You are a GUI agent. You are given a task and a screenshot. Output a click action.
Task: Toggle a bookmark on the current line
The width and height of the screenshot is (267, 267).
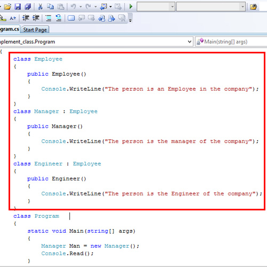point(71,18)
